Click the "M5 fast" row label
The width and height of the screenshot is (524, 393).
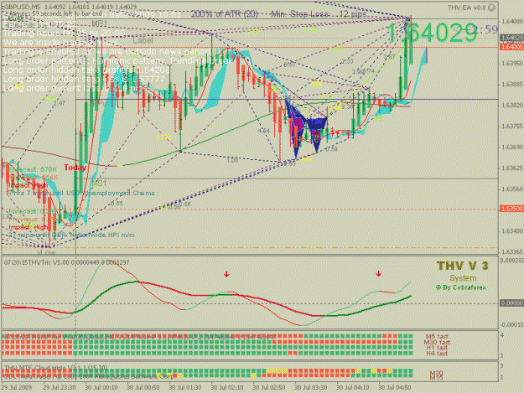tap(437, 337)
